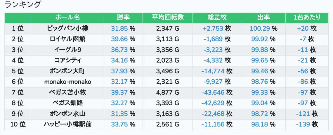Sort by the 勝率 column header
333x135 pixels.
point(123,18)
